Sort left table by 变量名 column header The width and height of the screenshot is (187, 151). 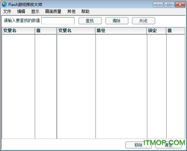tap(18, 31)
